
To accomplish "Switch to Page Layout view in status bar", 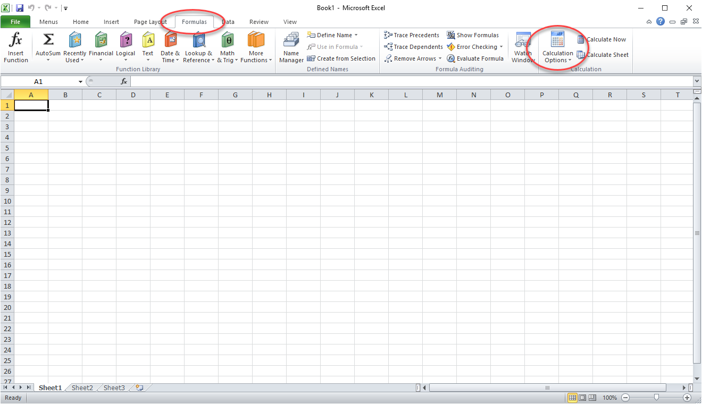I will point(582,398).
